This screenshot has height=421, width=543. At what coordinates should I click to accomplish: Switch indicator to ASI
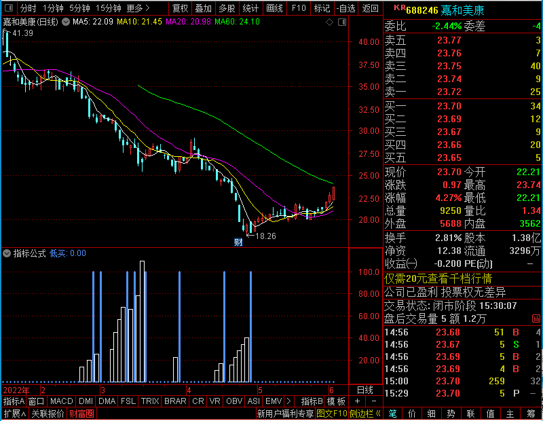[253, 401]
